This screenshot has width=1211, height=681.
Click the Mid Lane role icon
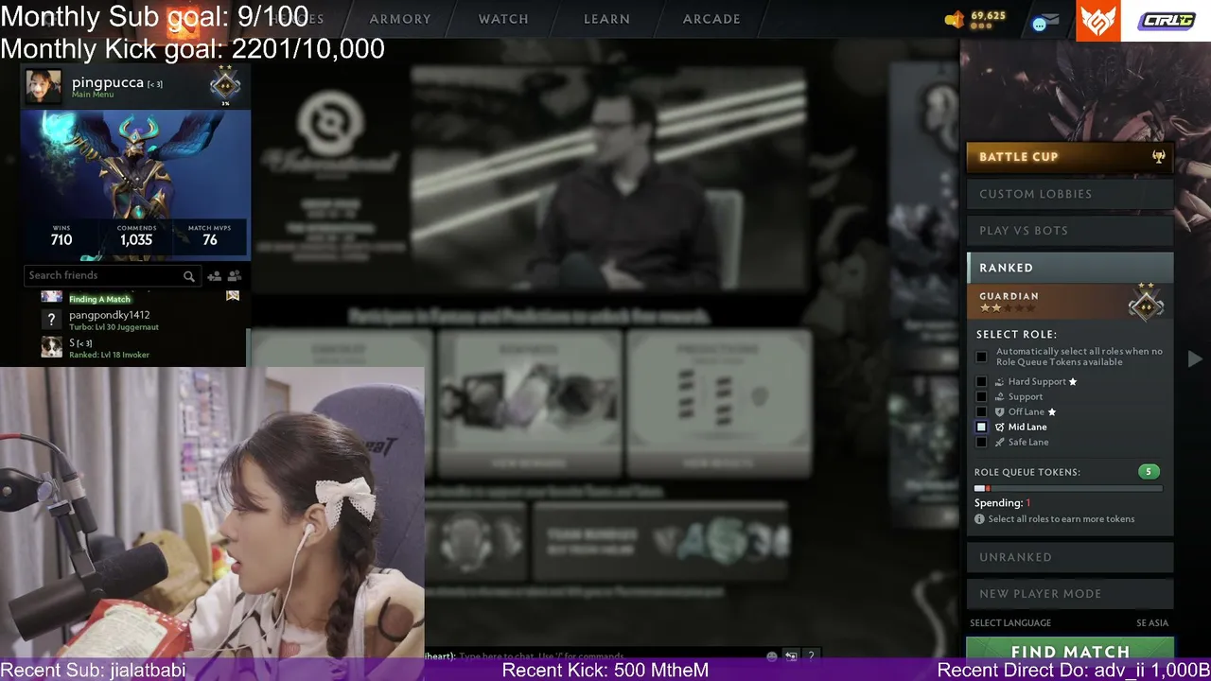pos(1000,428)
